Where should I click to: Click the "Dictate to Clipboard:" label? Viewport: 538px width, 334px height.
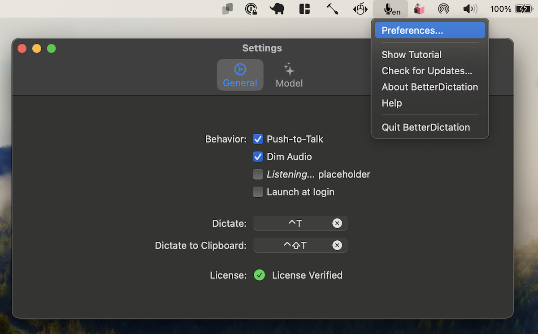pos(201,246)
